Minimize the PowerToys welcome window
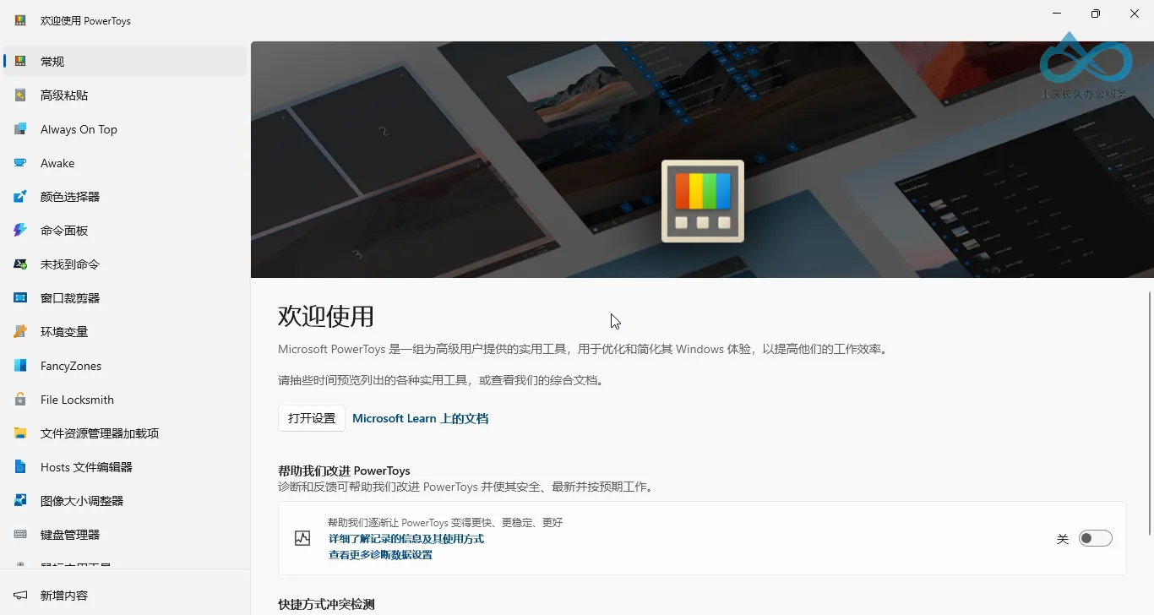Image resolution: width=1154 pixels, height=615 pixels. pyautogui.click(x=1057, y=14)
